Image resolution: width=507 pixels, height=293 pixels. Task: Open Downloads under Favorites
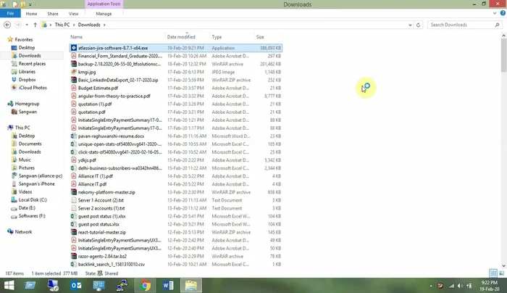click(x=30, y=56)
